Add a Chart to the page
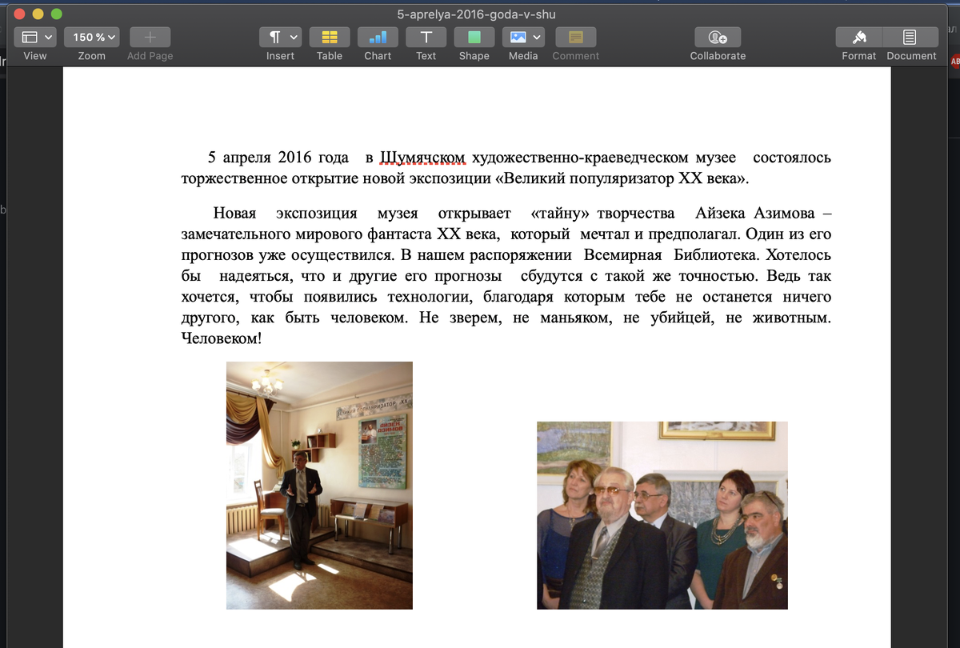This screenshot has width=960, height=648. point(377,37)
